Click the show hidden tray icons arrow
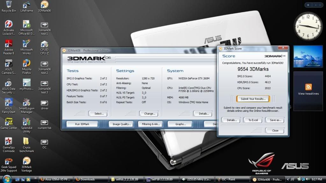Image resolution: width=326 pixels, height=183 pixels. point(288,179)
